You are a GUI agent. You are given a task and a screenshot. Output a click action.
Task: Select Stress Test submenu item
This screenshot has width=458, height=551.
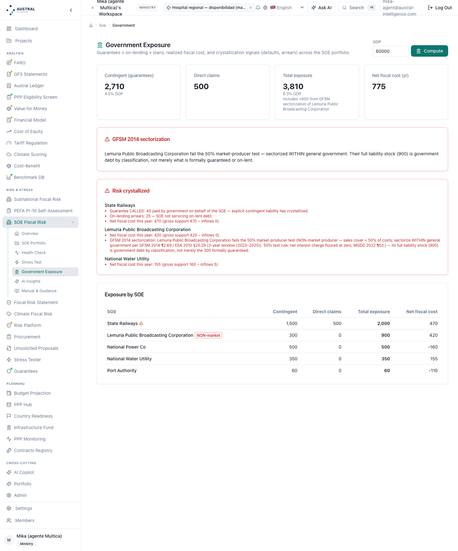coord(45,262)
